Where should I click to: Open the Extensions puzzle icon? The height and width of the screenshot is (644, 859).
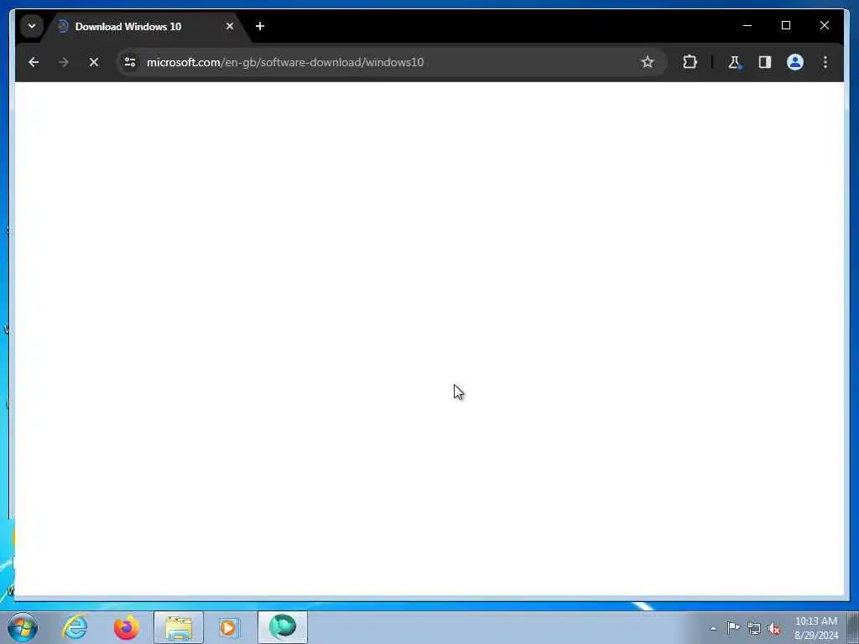click(690, 62)
